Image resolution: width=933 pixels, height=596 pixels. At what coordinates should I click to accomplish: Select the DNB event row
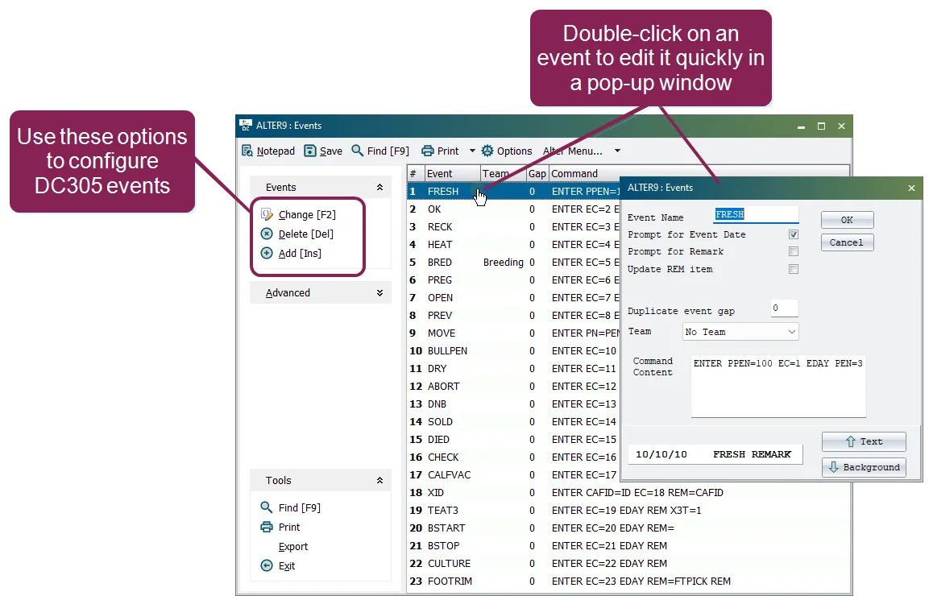[513, 404]
